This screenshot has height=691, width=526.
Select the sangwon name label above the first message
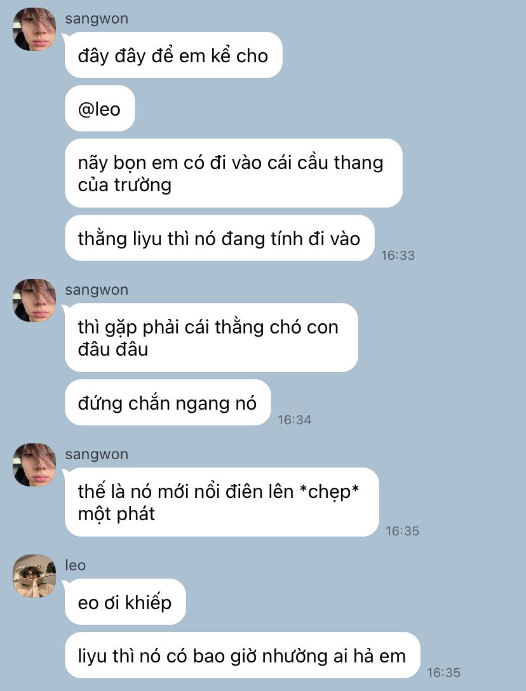(x=97, y=19)
